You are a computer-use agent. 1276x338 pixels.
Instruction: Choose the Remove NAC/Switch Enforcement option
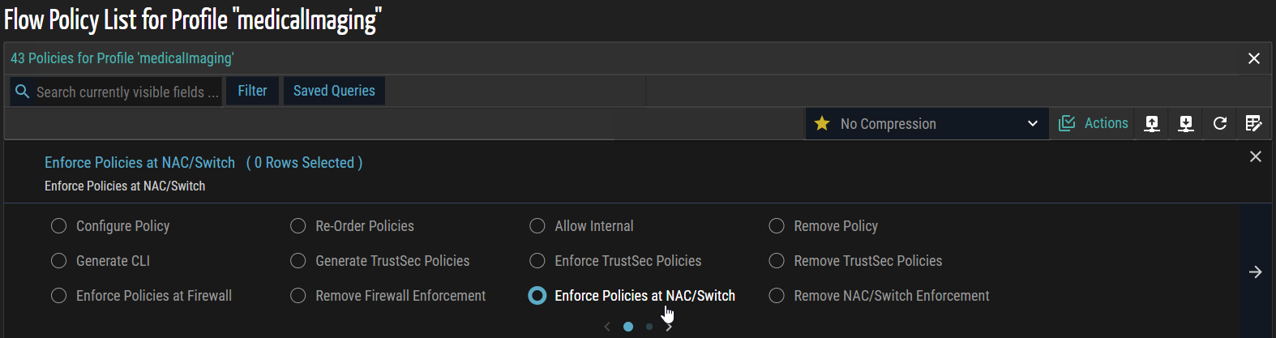coord(777,296)
